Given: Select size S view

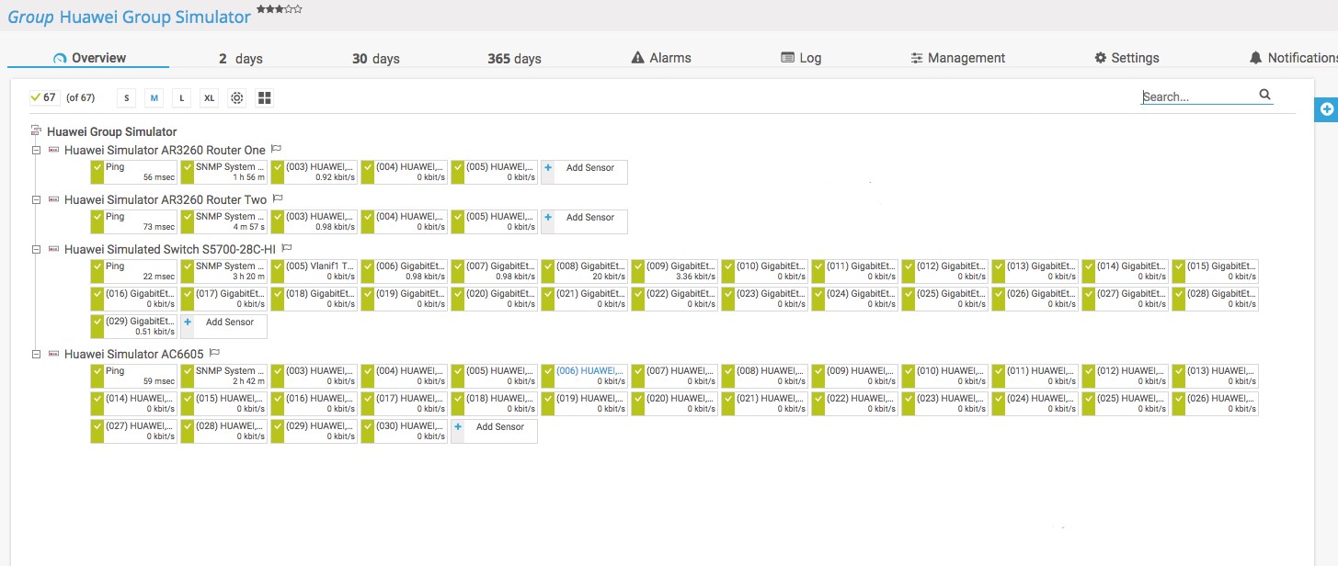Looking at the screenshot, I should coord(127,97).
